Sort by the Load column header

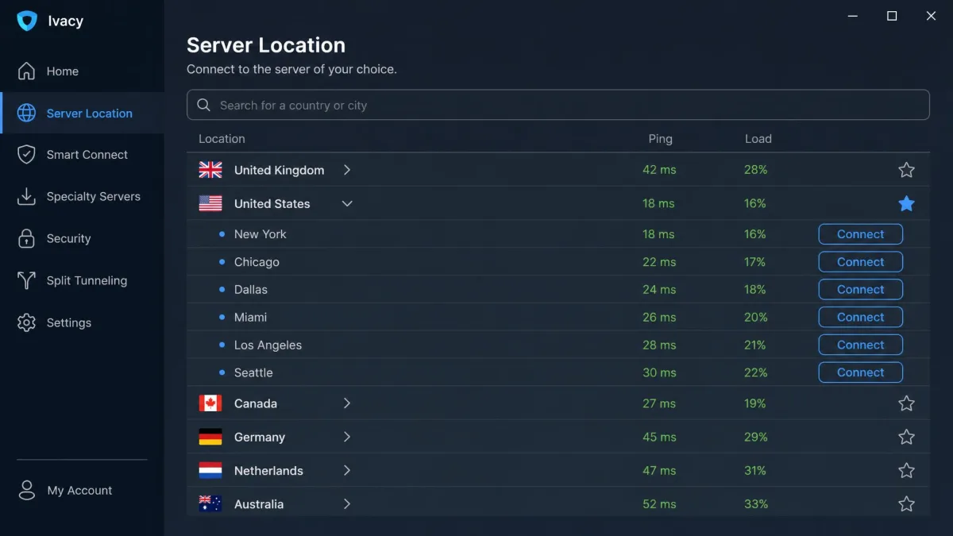[758, 138]
